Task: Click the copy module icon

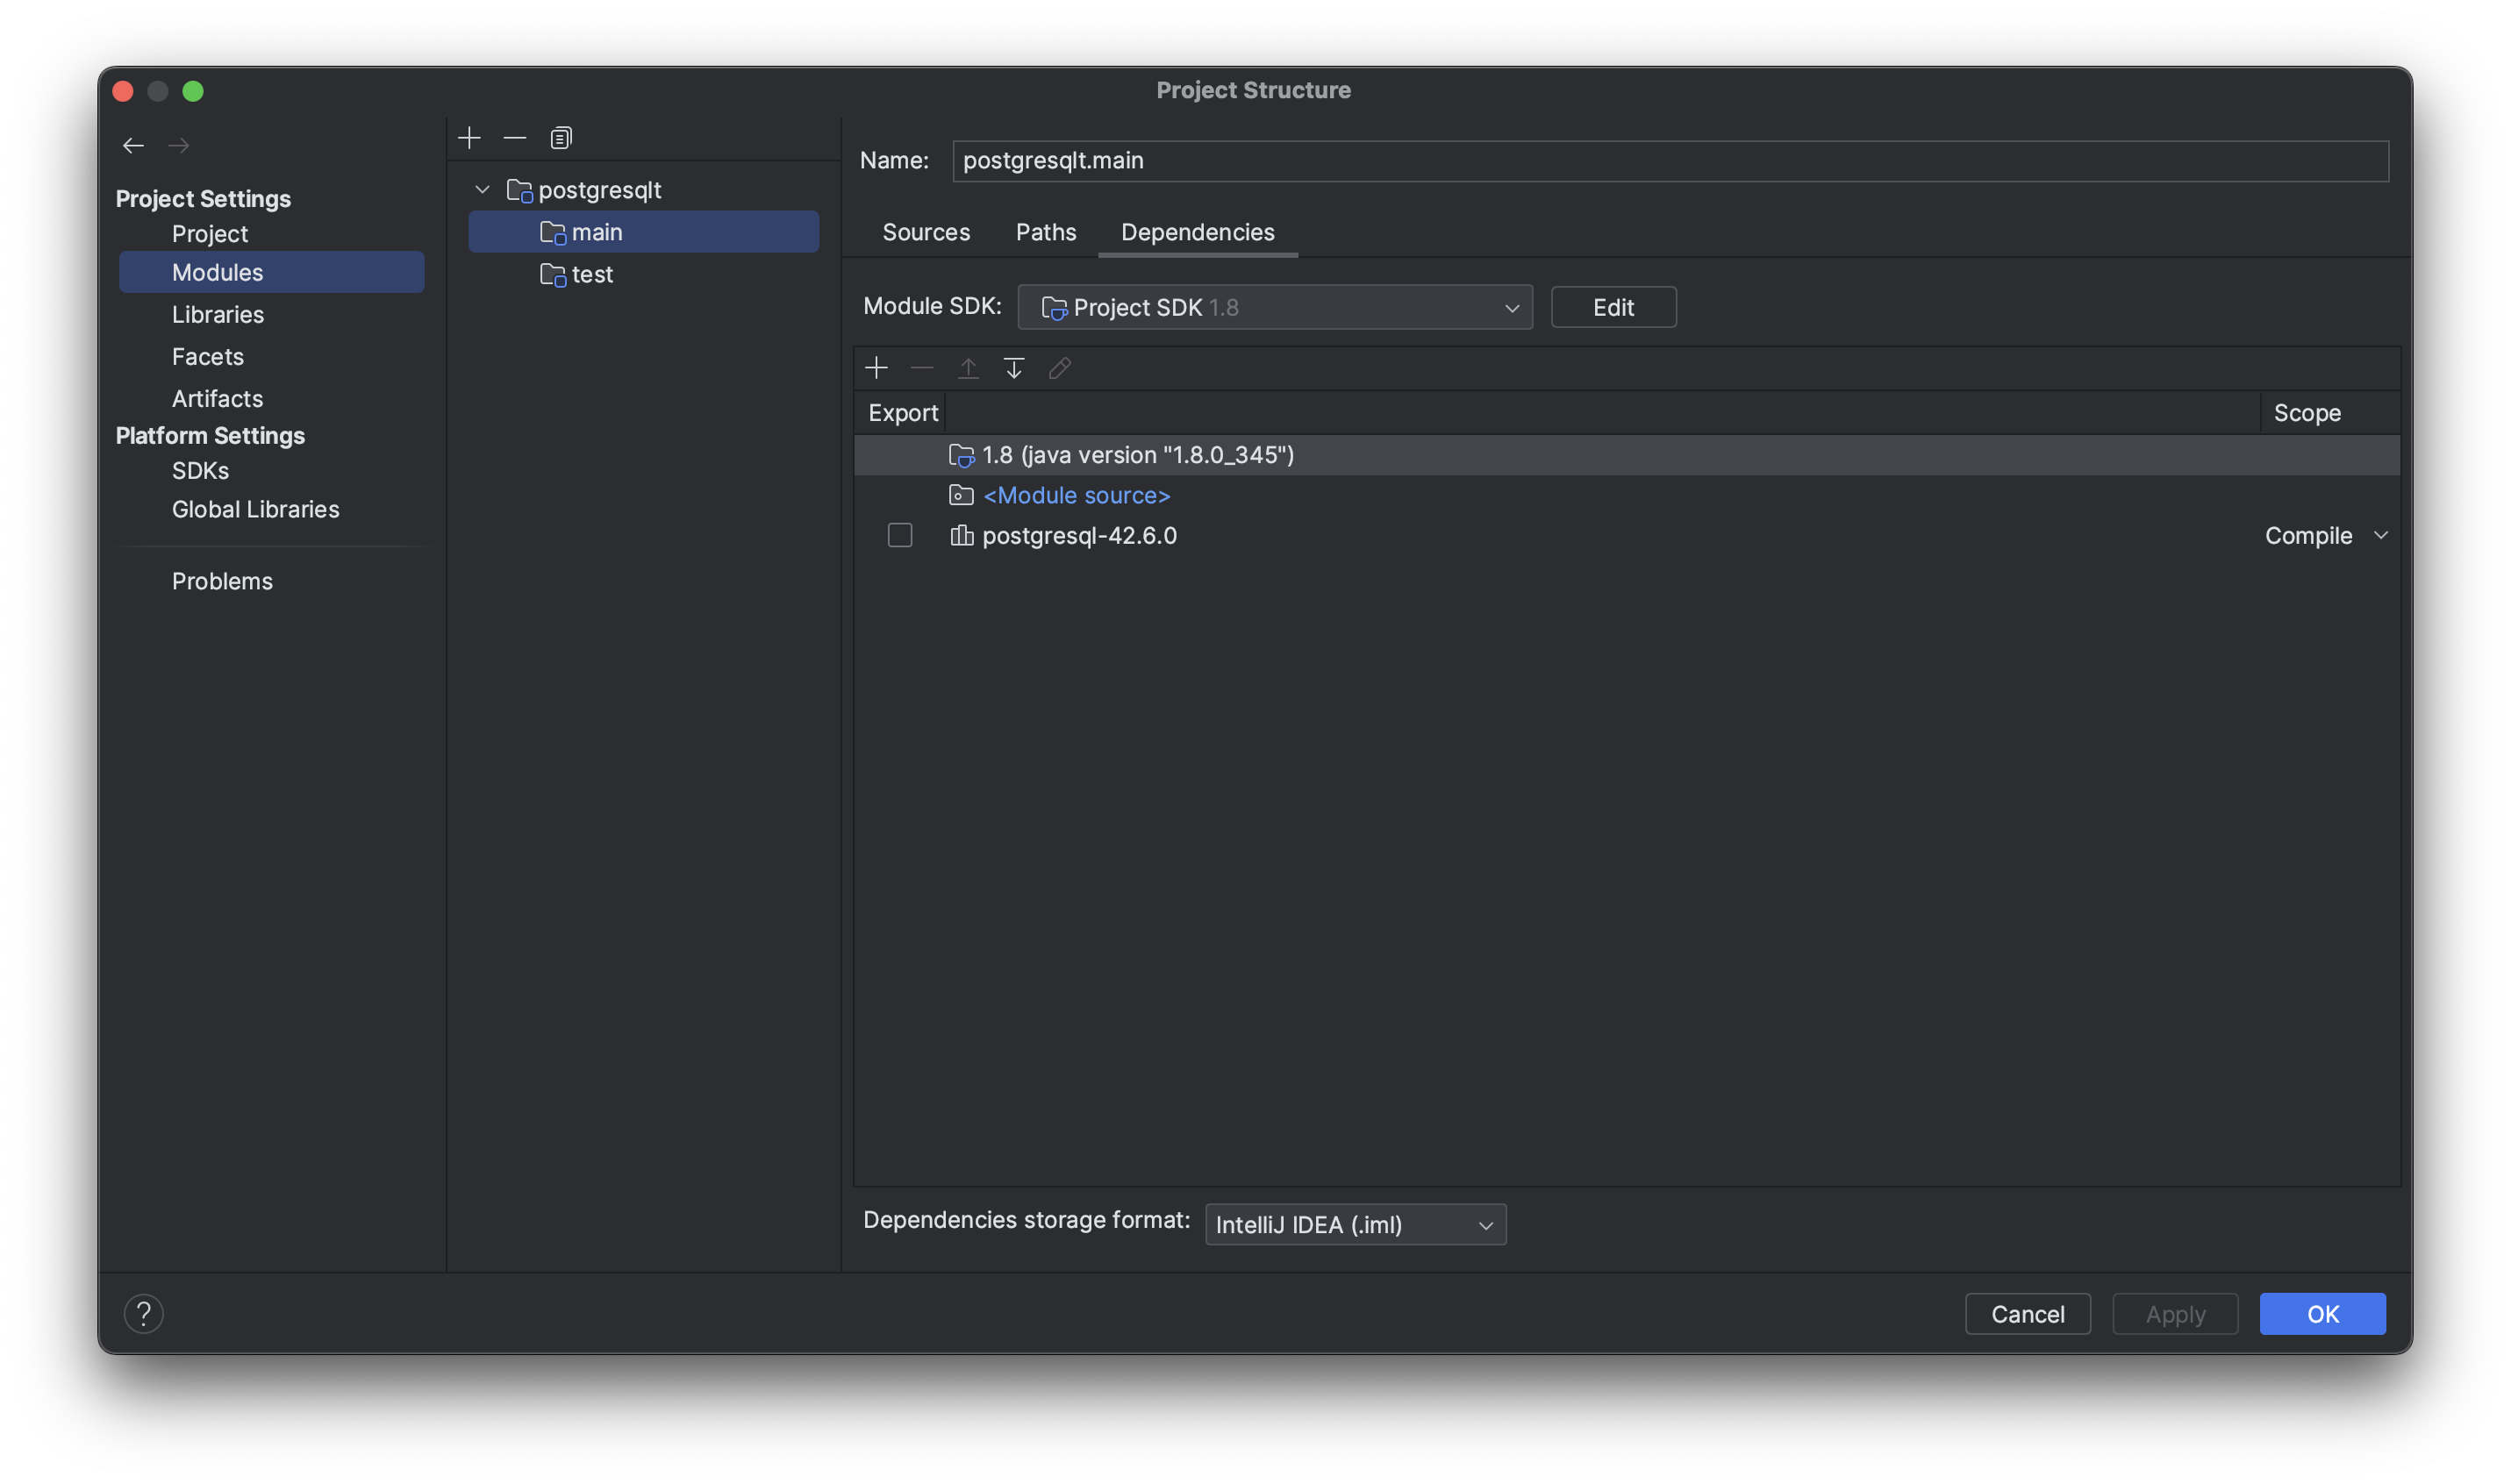Action: click(561, 137)
